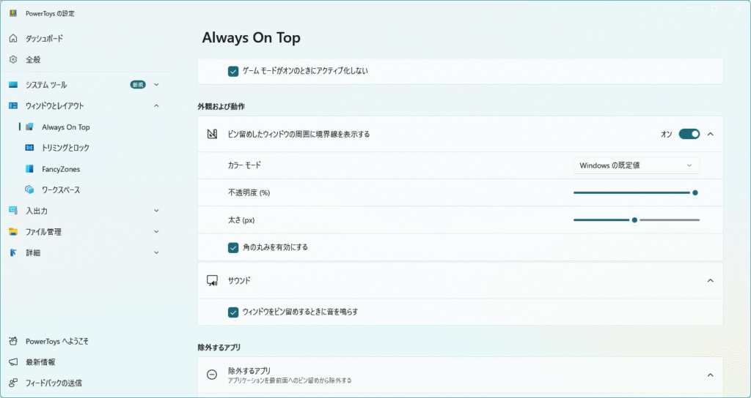
Task: Click the 不透明度 (%) slider thumb
Action: [695, 193]
